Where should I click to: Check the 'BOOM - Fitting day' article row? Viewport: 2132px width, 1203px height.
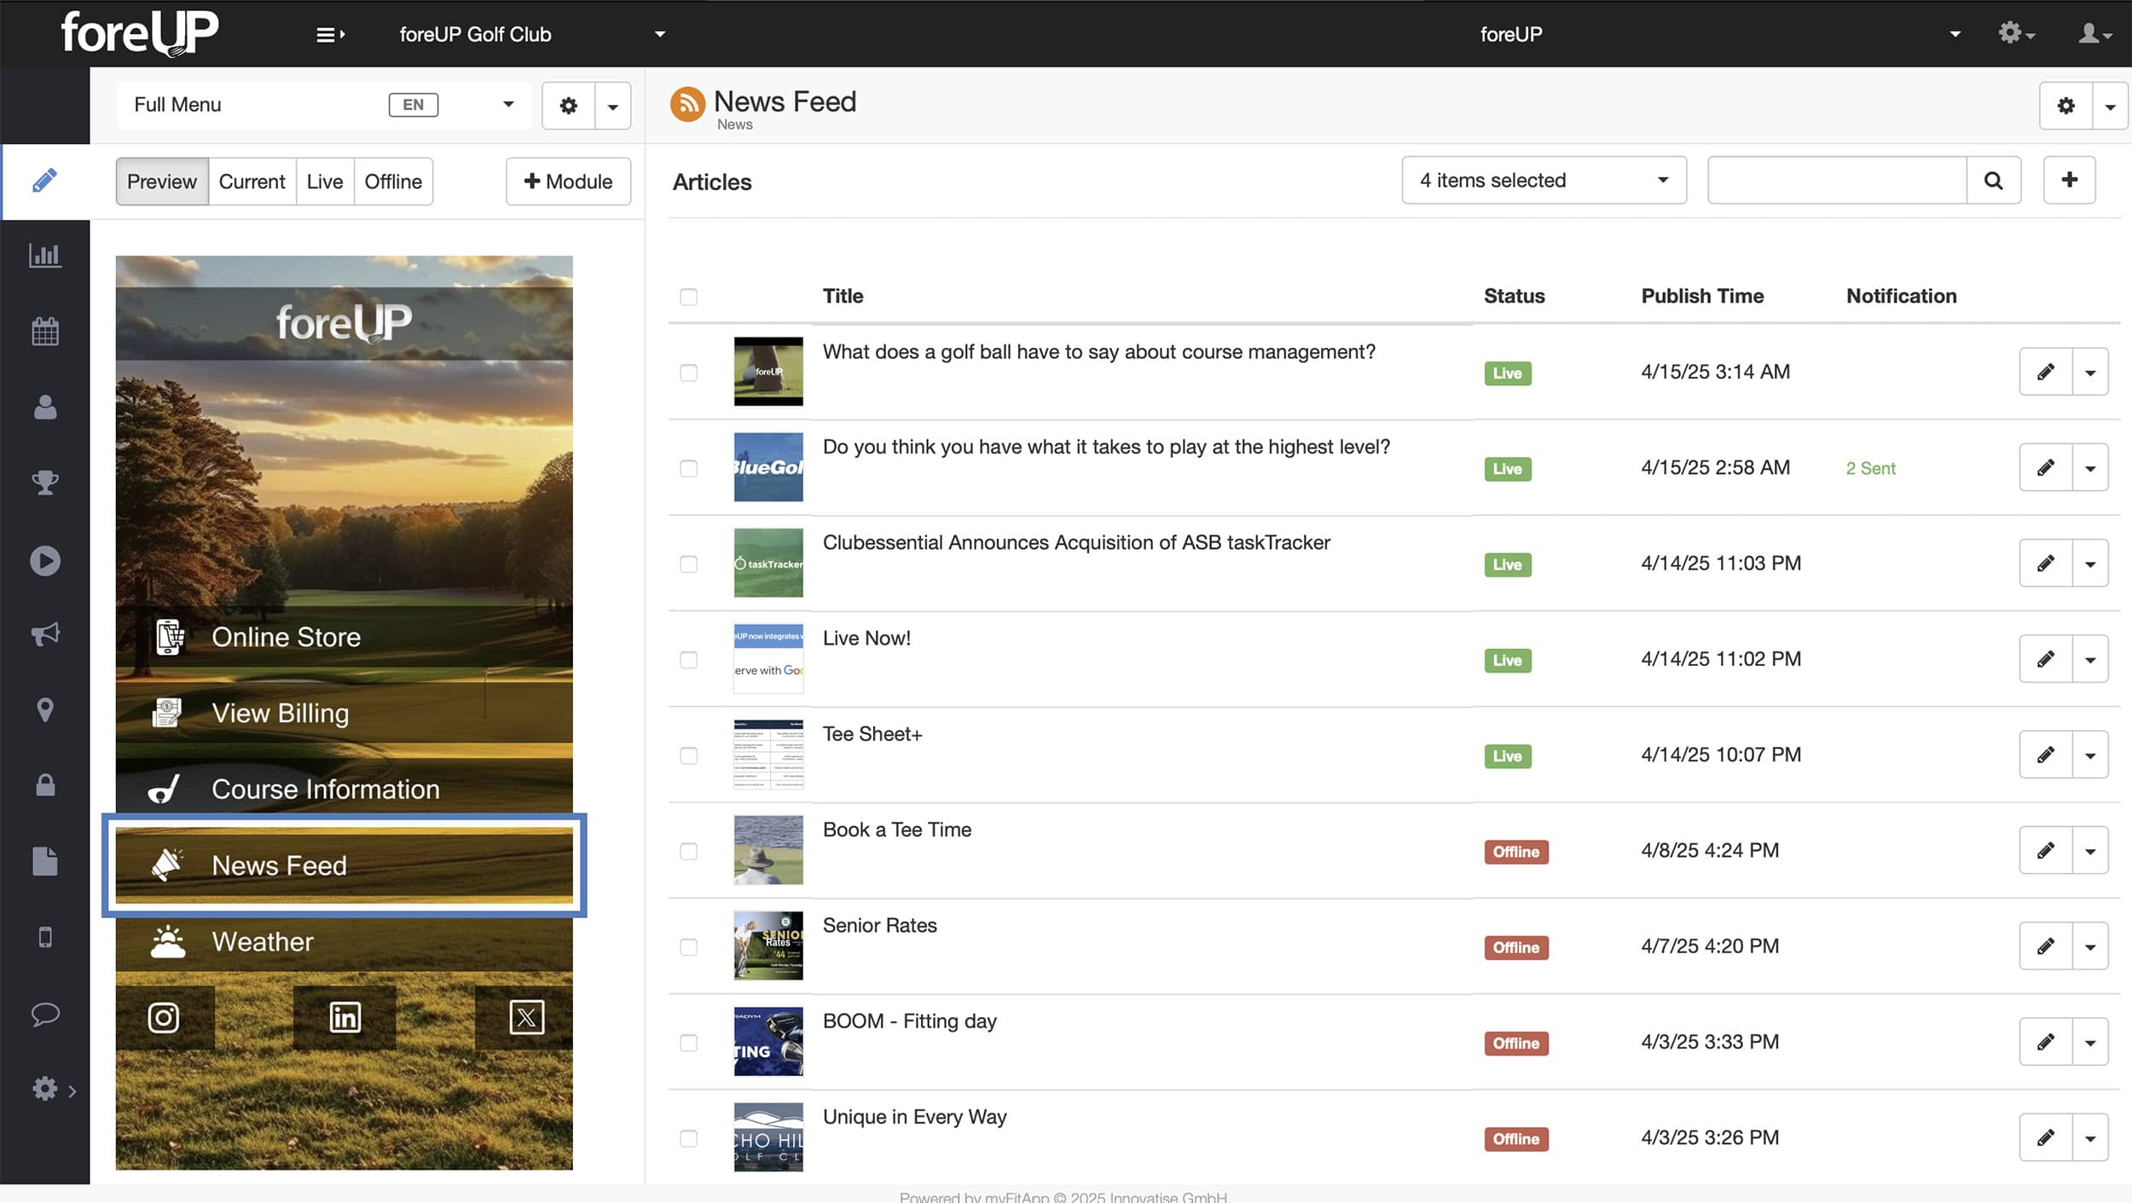tap(688, 1043)
